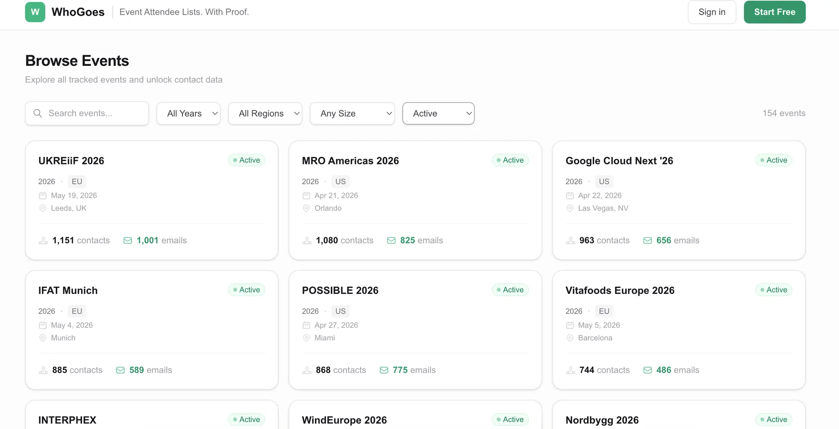Click US region tag on MRO Americas card
This screenshot has height=429, width=839.
tap(340, 182)
